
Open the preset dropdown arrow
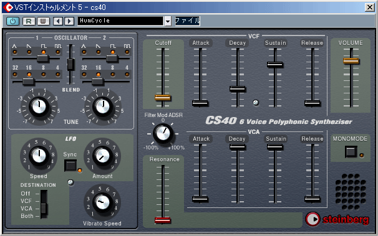click(x=168, y=21)
